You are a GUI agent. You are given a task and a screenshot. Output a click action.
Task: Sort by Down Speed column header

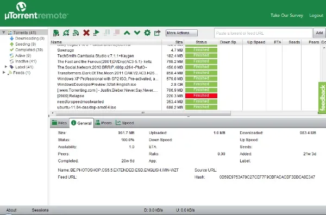(x=230, y=42)
